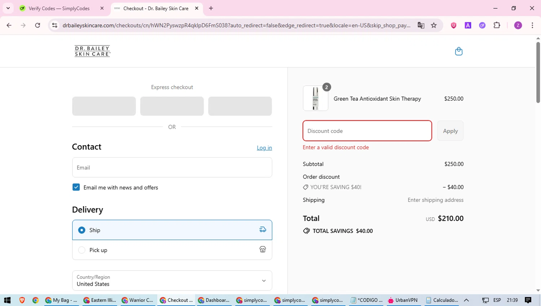Click the page vertical scrollbar
This screenshot has height=306, width=541.
pyautogui.click(x=538, y=72)
